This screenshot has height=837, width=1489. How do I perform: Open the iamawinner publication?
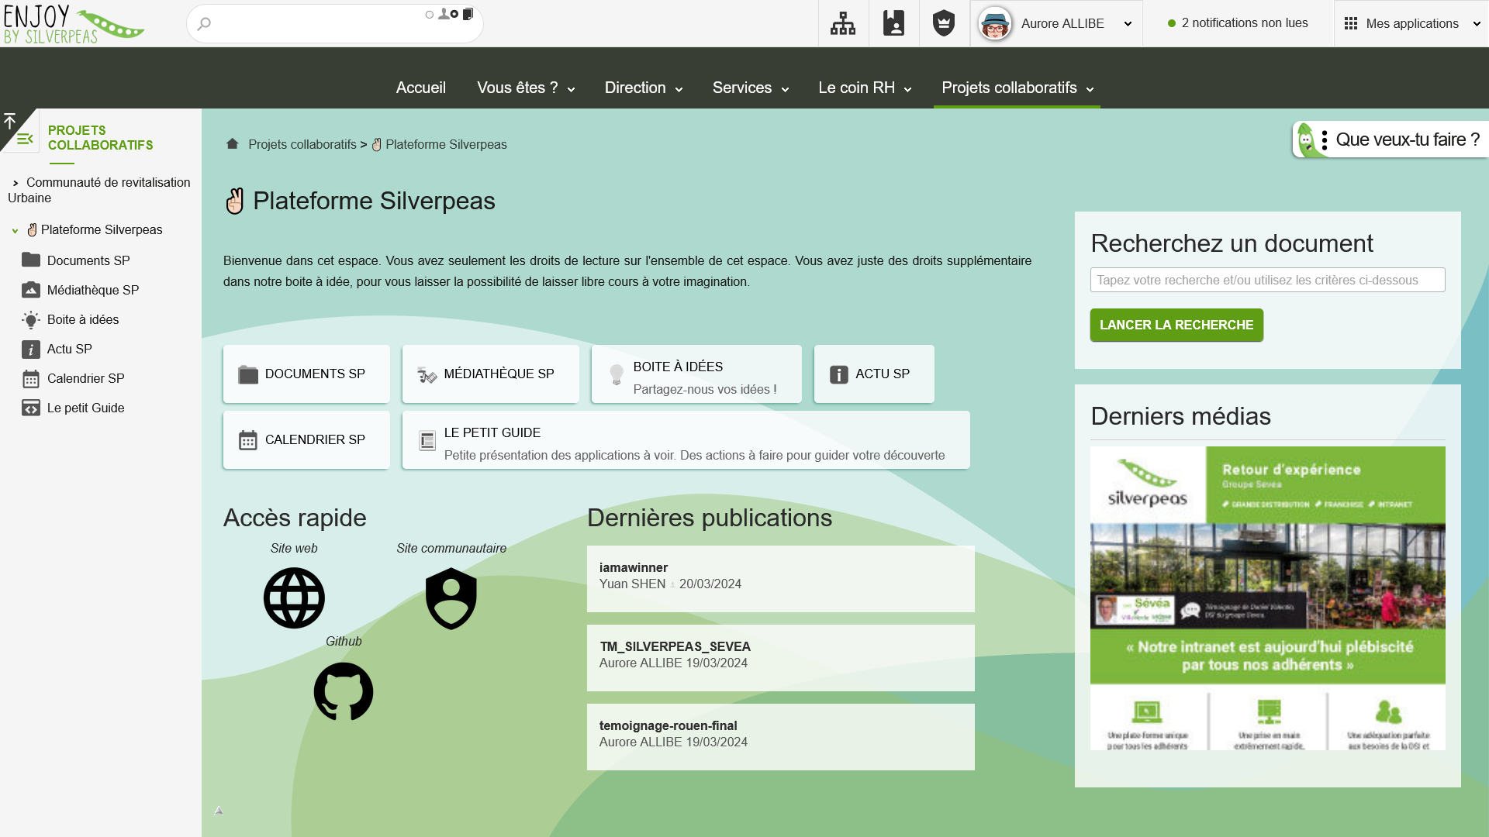click(780, 578)
